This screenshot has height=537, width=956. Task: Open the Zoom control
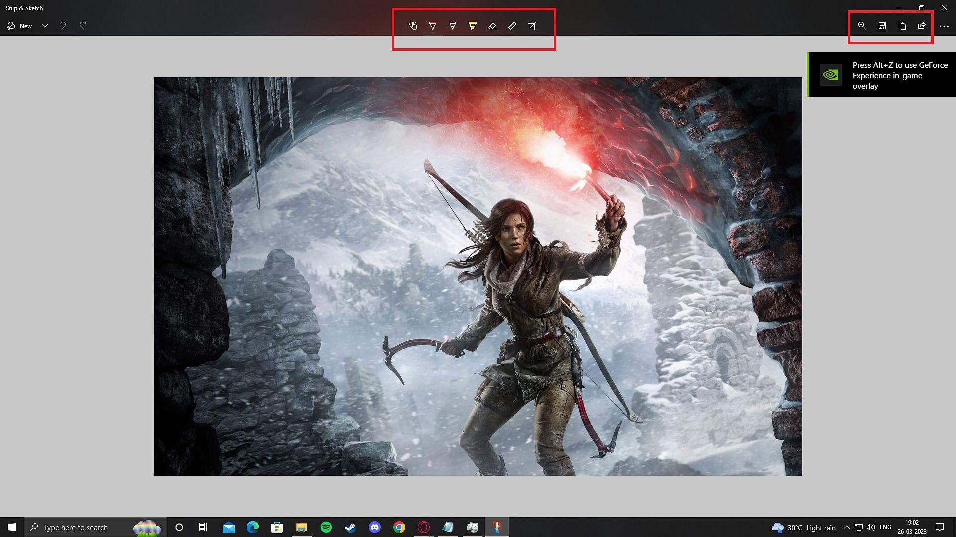coord(862,26)
